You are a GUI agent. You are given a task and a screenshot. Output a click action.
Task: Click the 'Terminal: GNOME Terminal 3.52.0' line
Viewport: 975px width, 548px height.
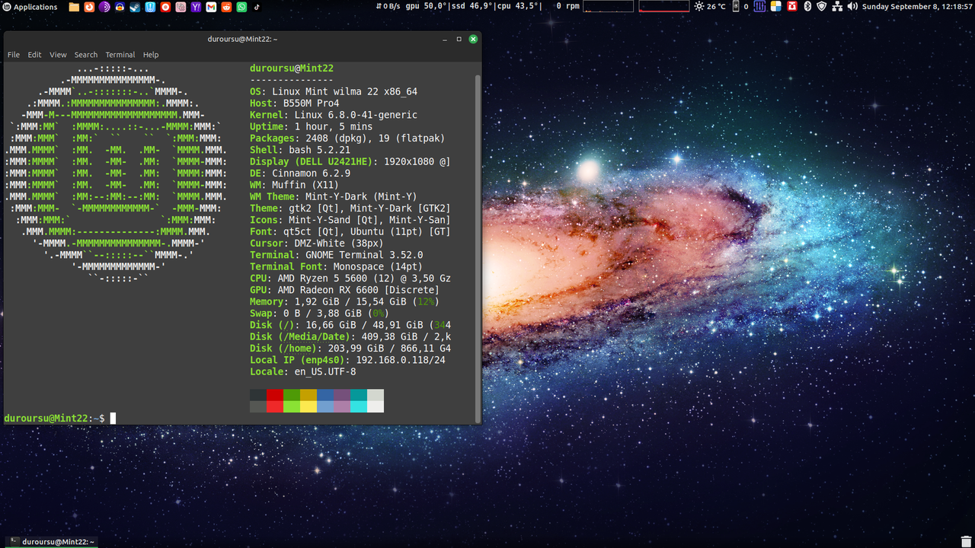point(337,255)
